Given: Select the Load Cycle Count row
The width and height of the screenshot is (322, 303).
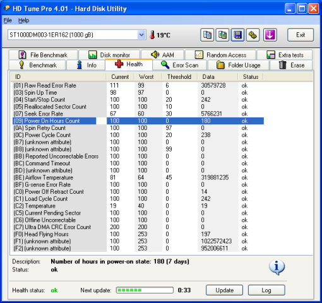Looking at the screenshot, I should click(x=138, y=199).
